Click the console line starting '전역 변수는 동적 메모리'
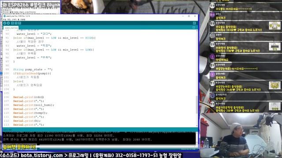This screenshot has height=158, width=282. pyautogui.click(x=78, y=140)
